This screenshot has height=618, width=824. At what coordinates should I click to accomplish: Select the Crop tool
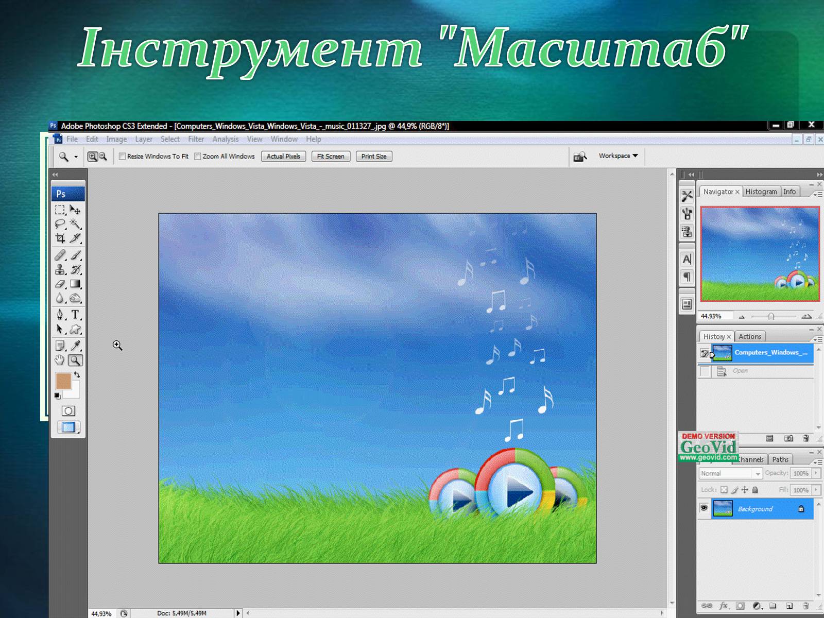click(x=60, y=238)
